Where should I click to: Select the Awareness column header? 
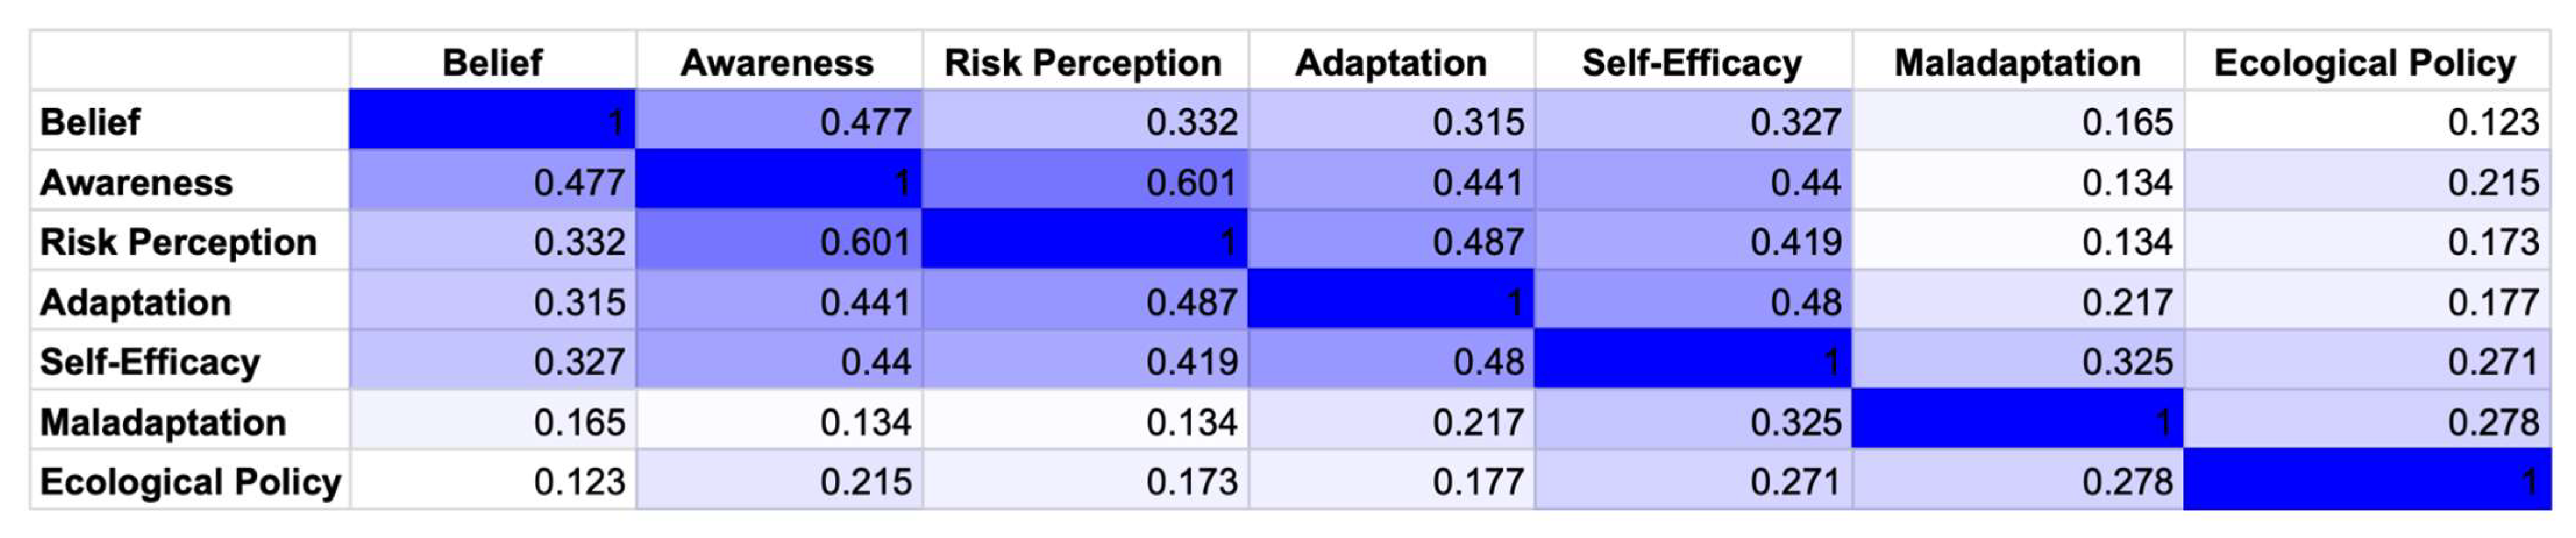coord(777,62)
